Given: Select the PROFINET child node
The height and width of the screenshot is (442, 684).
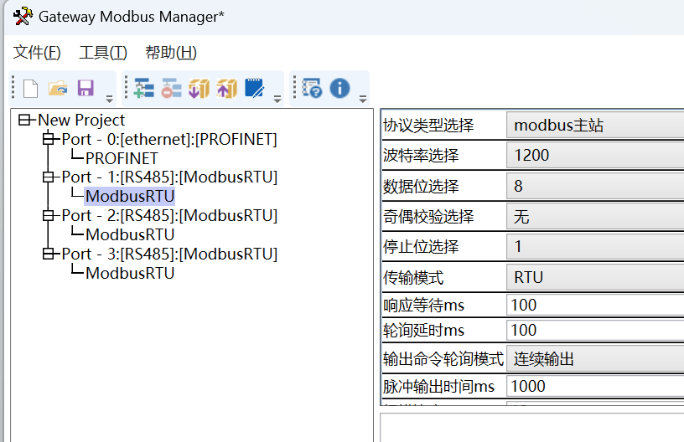Looking at the screenshot, I should tap(122, 158).
